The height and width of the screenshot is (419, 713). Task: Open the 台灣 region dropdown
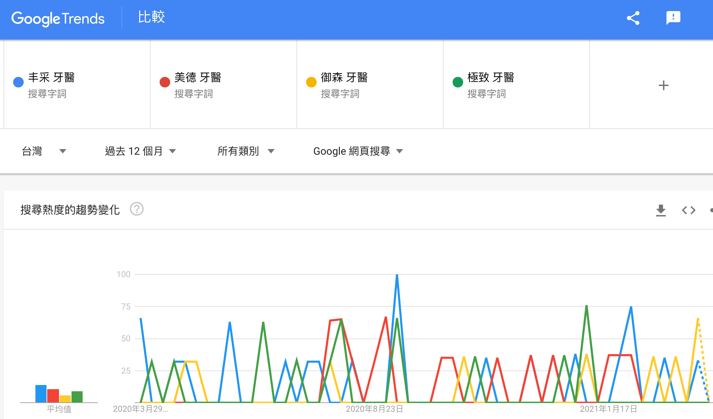tap(44, 151)
